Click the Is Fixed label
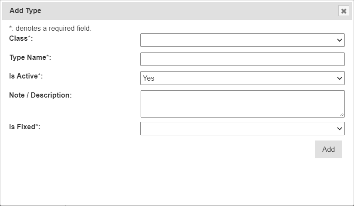Viewport: 354px width, 206px height. pos(24,127)
